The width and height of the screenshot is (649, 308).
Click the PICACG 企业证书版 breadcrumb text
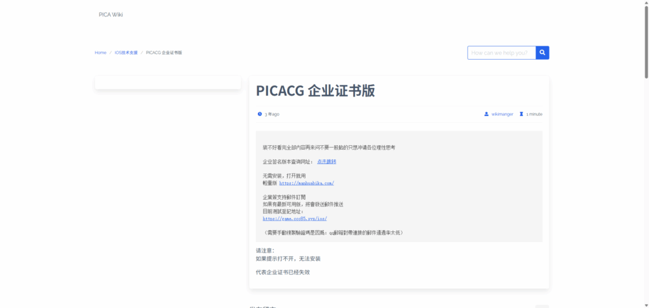coord(164,53)
